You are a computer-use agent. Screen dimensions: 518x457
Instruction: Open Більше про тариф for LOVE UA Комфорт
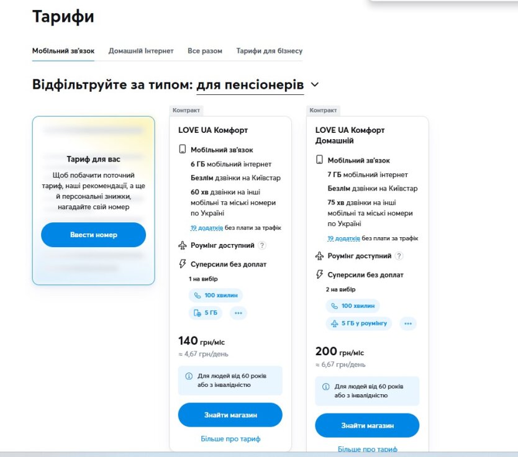click(x=230, y=438)
